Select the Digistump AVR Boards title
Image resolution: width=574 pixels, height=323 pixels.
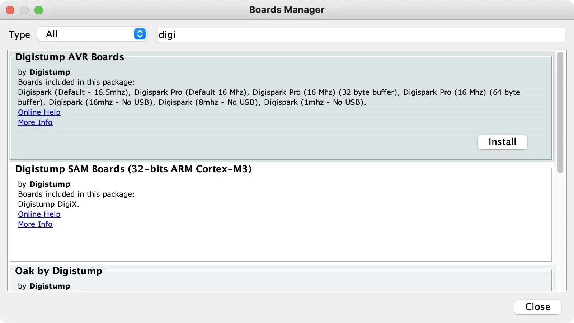70,57
